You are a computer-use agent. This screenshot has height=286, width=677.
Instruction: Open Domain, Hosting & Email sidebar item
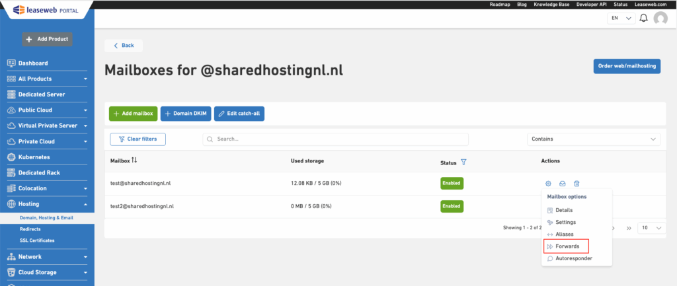pyautogui.click(x=47, y=218)
